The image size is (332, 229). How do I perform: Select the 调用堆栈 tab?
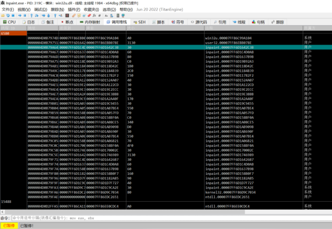point(117,22)
